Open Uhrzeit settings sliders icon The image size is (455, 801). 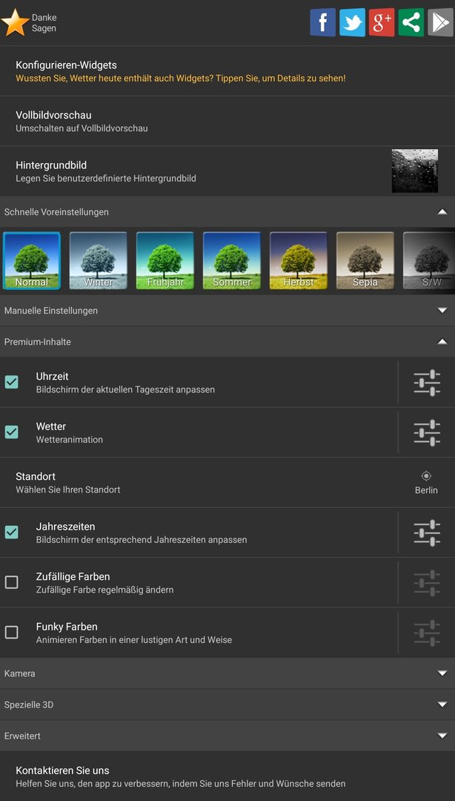click(x=427, y=382)
